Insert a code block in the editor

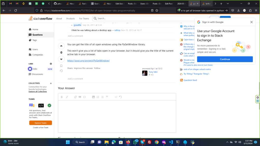click(x=85, y=97)
